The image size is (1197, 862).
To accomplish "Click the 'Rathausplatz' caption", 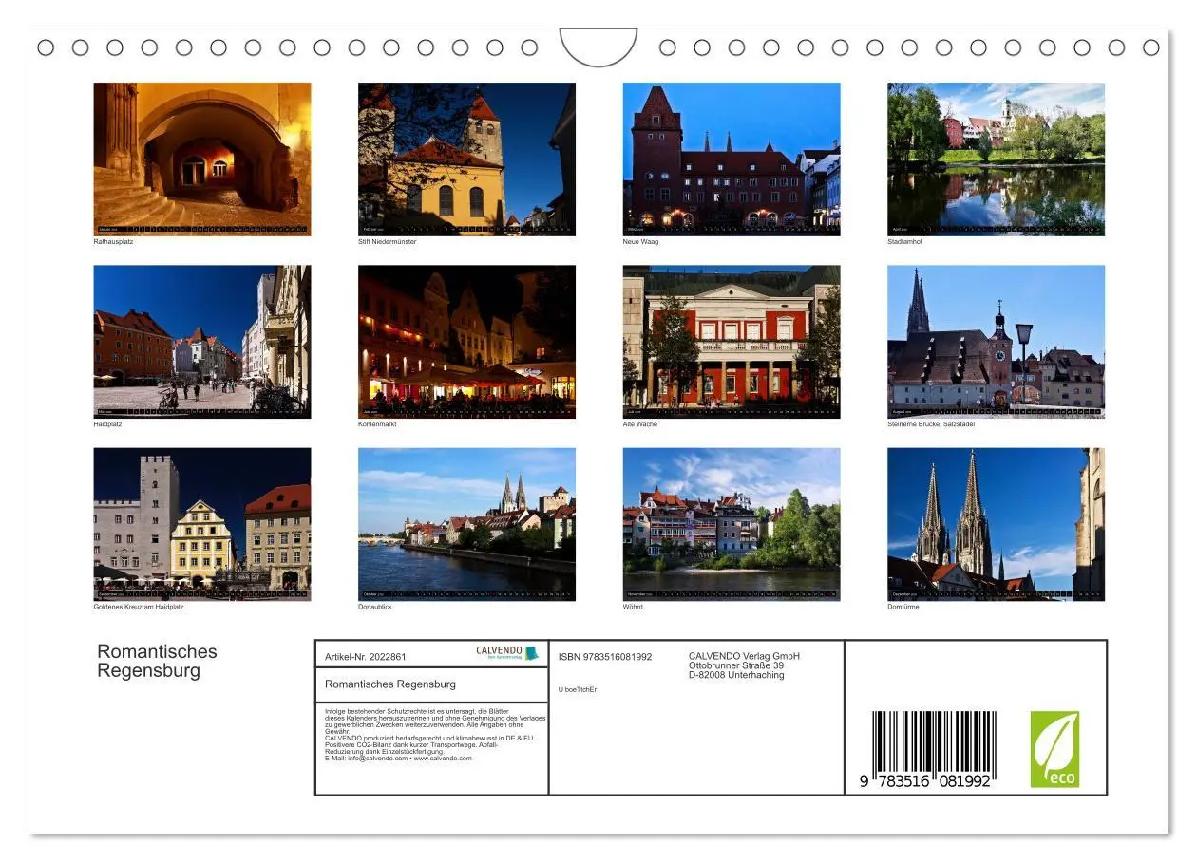I will pyautogui.click(x=113, y=242).
